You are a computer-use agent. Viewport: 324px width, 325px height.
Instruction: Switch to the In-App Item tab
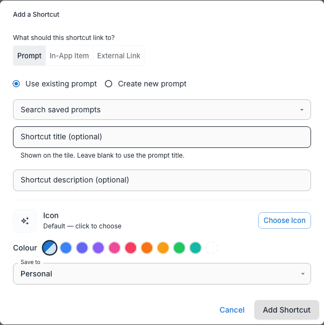click(x=69, y=56)
